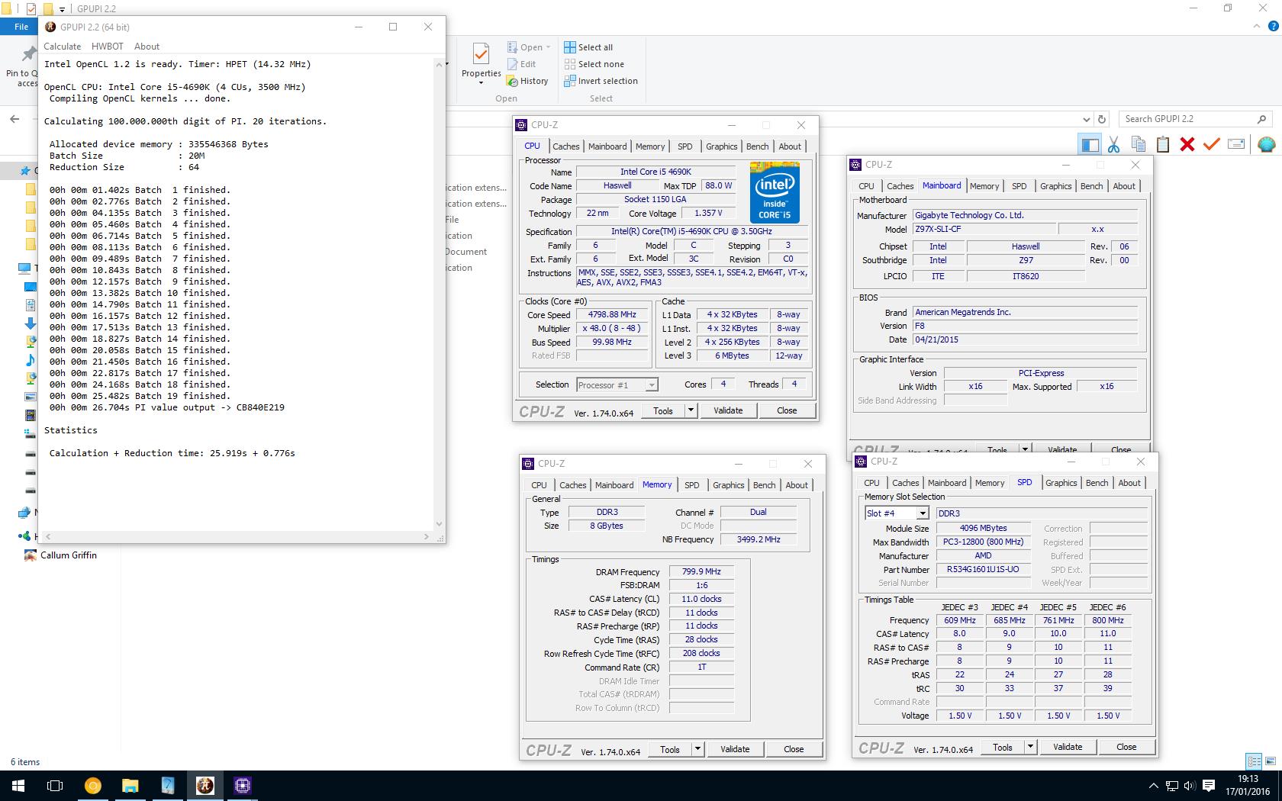
Task: Click the envelope Rename icon
Action: (x=1236, y=143)
